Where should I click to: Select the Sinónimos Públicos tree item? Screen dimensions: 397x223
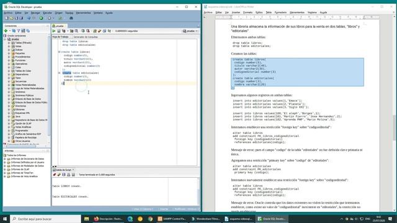click(x=24, y=95)
